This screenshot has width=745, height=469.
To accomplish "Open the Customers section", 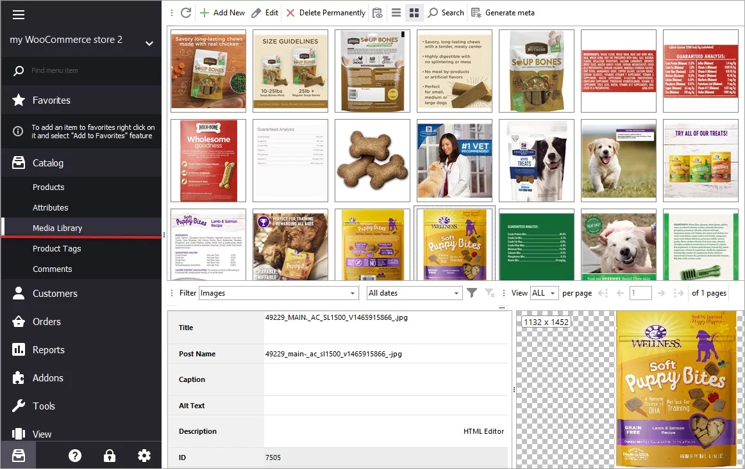I will point(53,293).
